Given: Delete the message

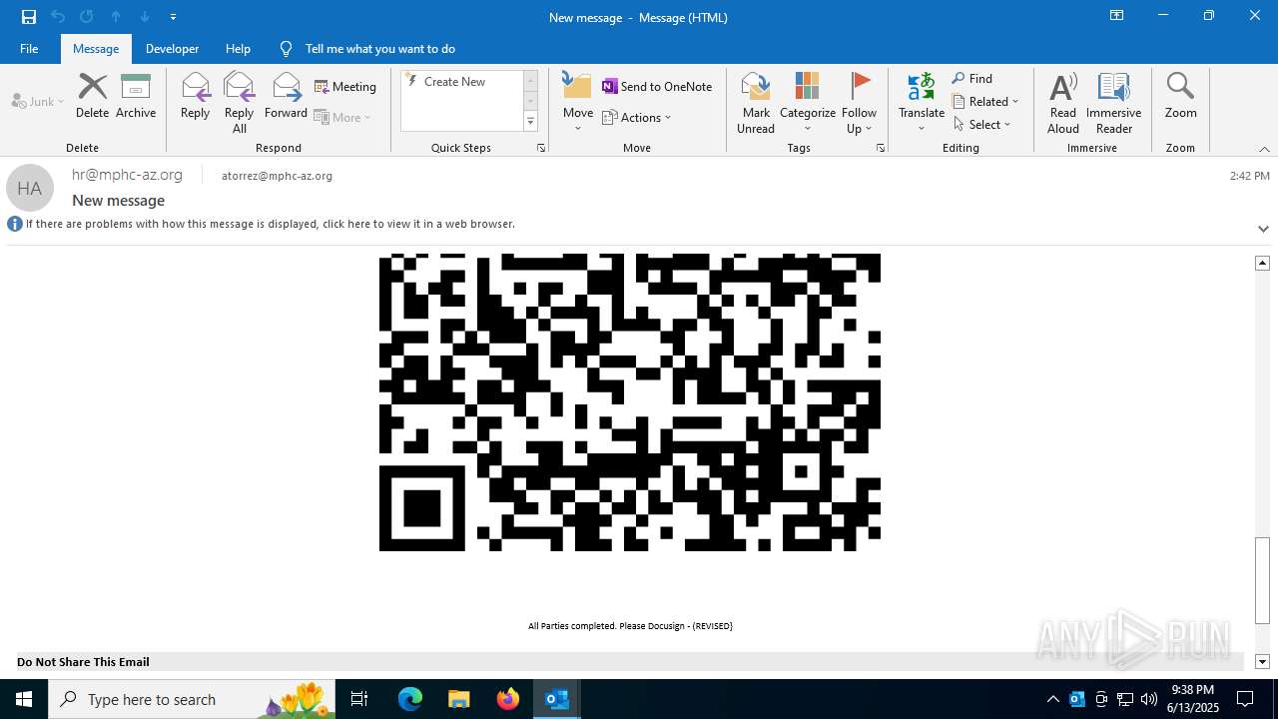Looking at the screenshot, I should [92, 96].
